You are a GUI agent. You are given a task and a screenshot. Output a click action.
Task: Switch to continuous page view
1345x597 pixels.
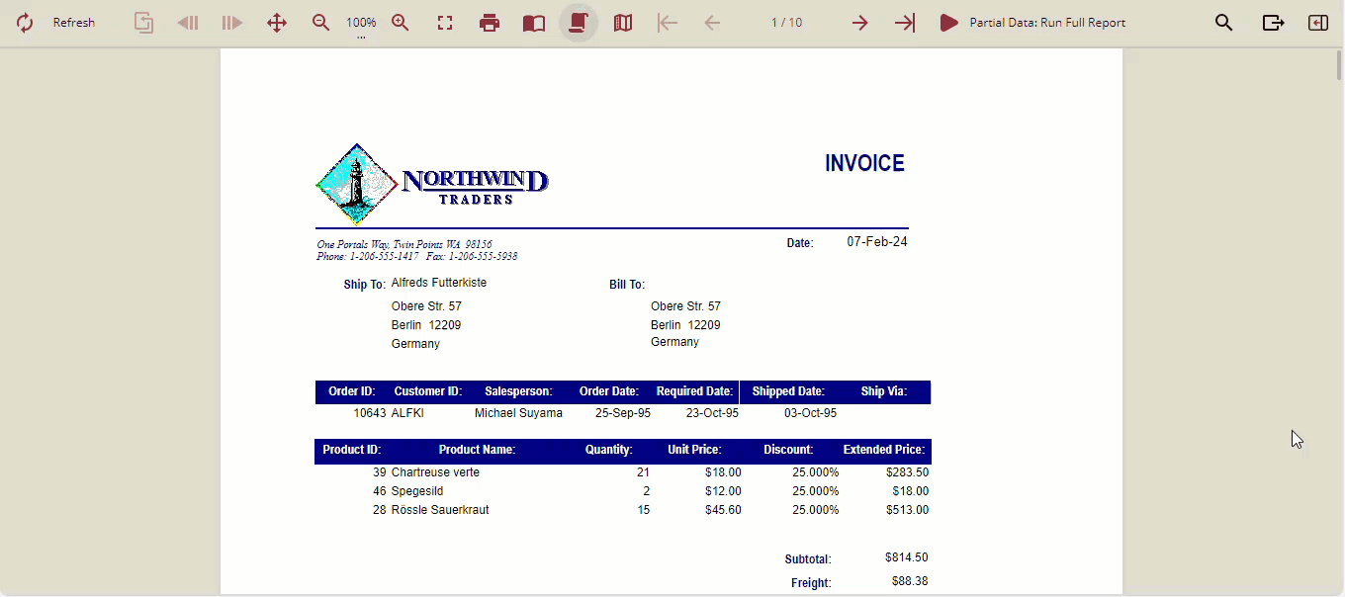[x=579, y=23]
